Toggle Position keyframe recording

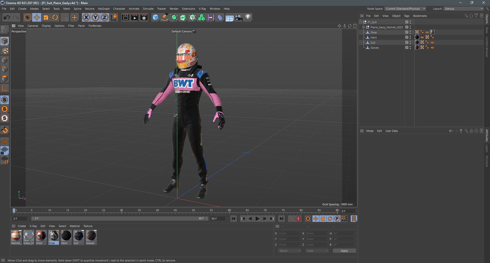(x=316, y=219)
